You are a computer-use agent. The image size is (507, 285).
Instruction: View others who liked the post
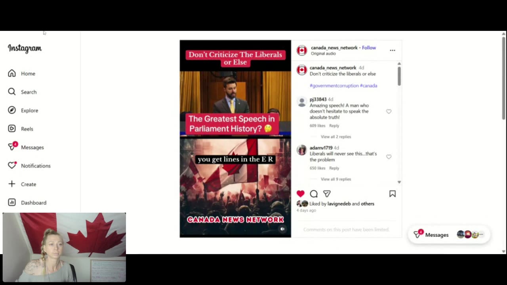click(367, 204)
